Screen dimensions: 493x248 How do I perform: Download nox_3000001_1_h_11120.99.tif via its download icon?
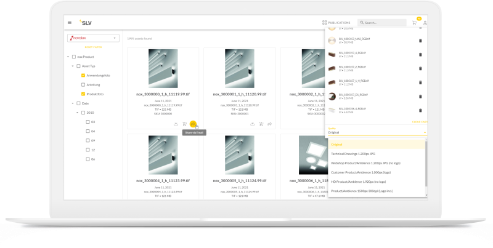(x=252, y=124)
